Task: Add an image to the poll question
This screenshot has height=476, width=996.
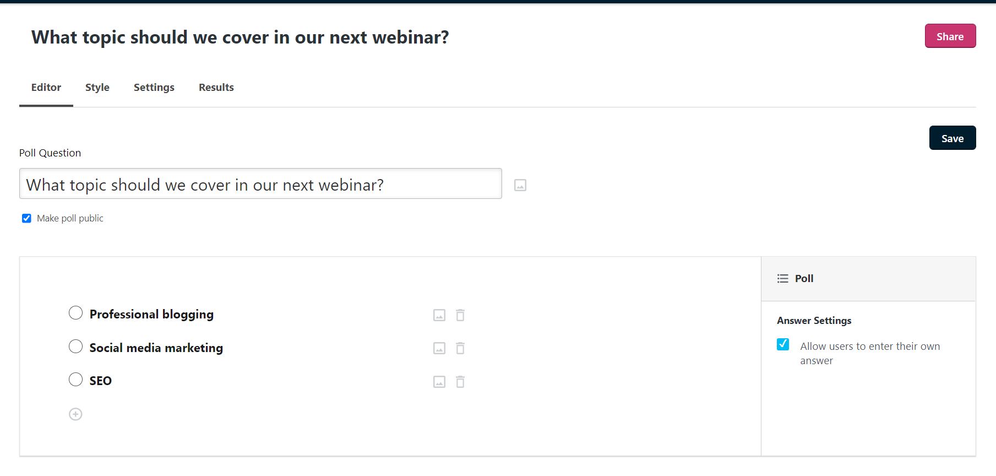Action: [x=520, y=185]
